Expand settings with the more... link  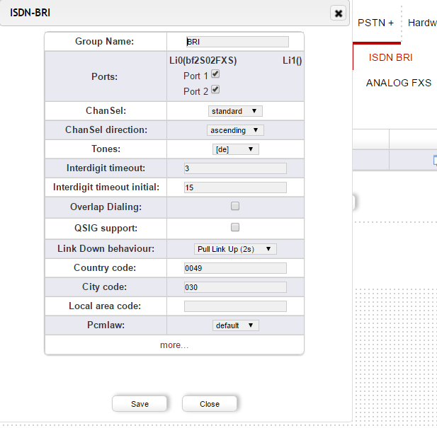click(174, 345)
